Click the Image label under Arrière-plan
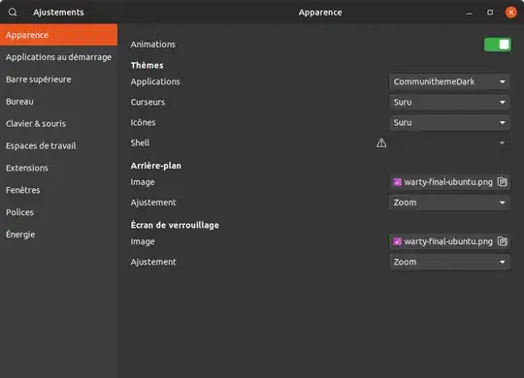The width and height of the screenshot is (524, 378). coord(143,182)
